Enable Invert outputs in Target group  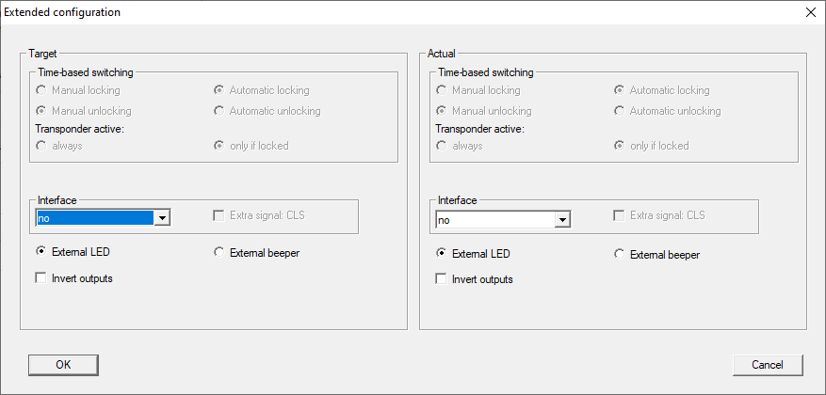click(x=41, y=278)
